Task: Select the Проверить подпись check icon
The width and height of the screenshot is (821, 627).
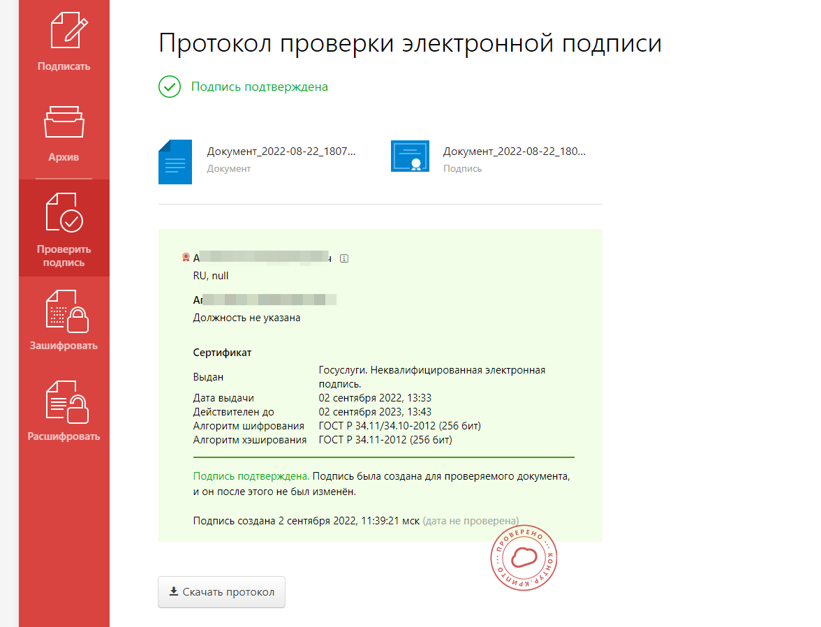Action: 64,212
